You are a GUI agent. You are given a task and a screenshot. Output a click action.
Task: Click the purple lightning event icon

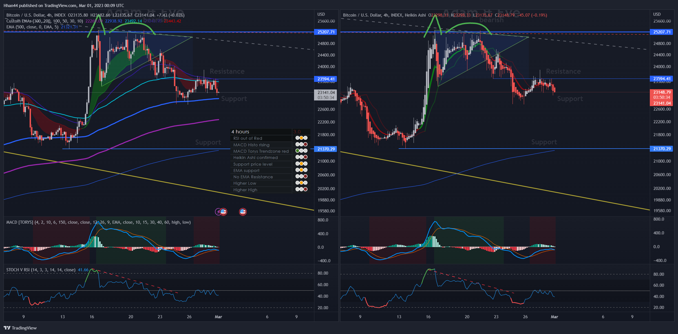(x=218, y=212)
